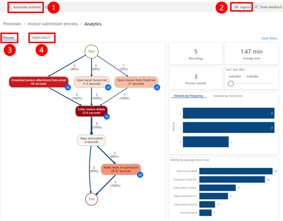Select the Start node in the process map
The height and width of the screenshot is (221, 283).
(x=91, y=52)
